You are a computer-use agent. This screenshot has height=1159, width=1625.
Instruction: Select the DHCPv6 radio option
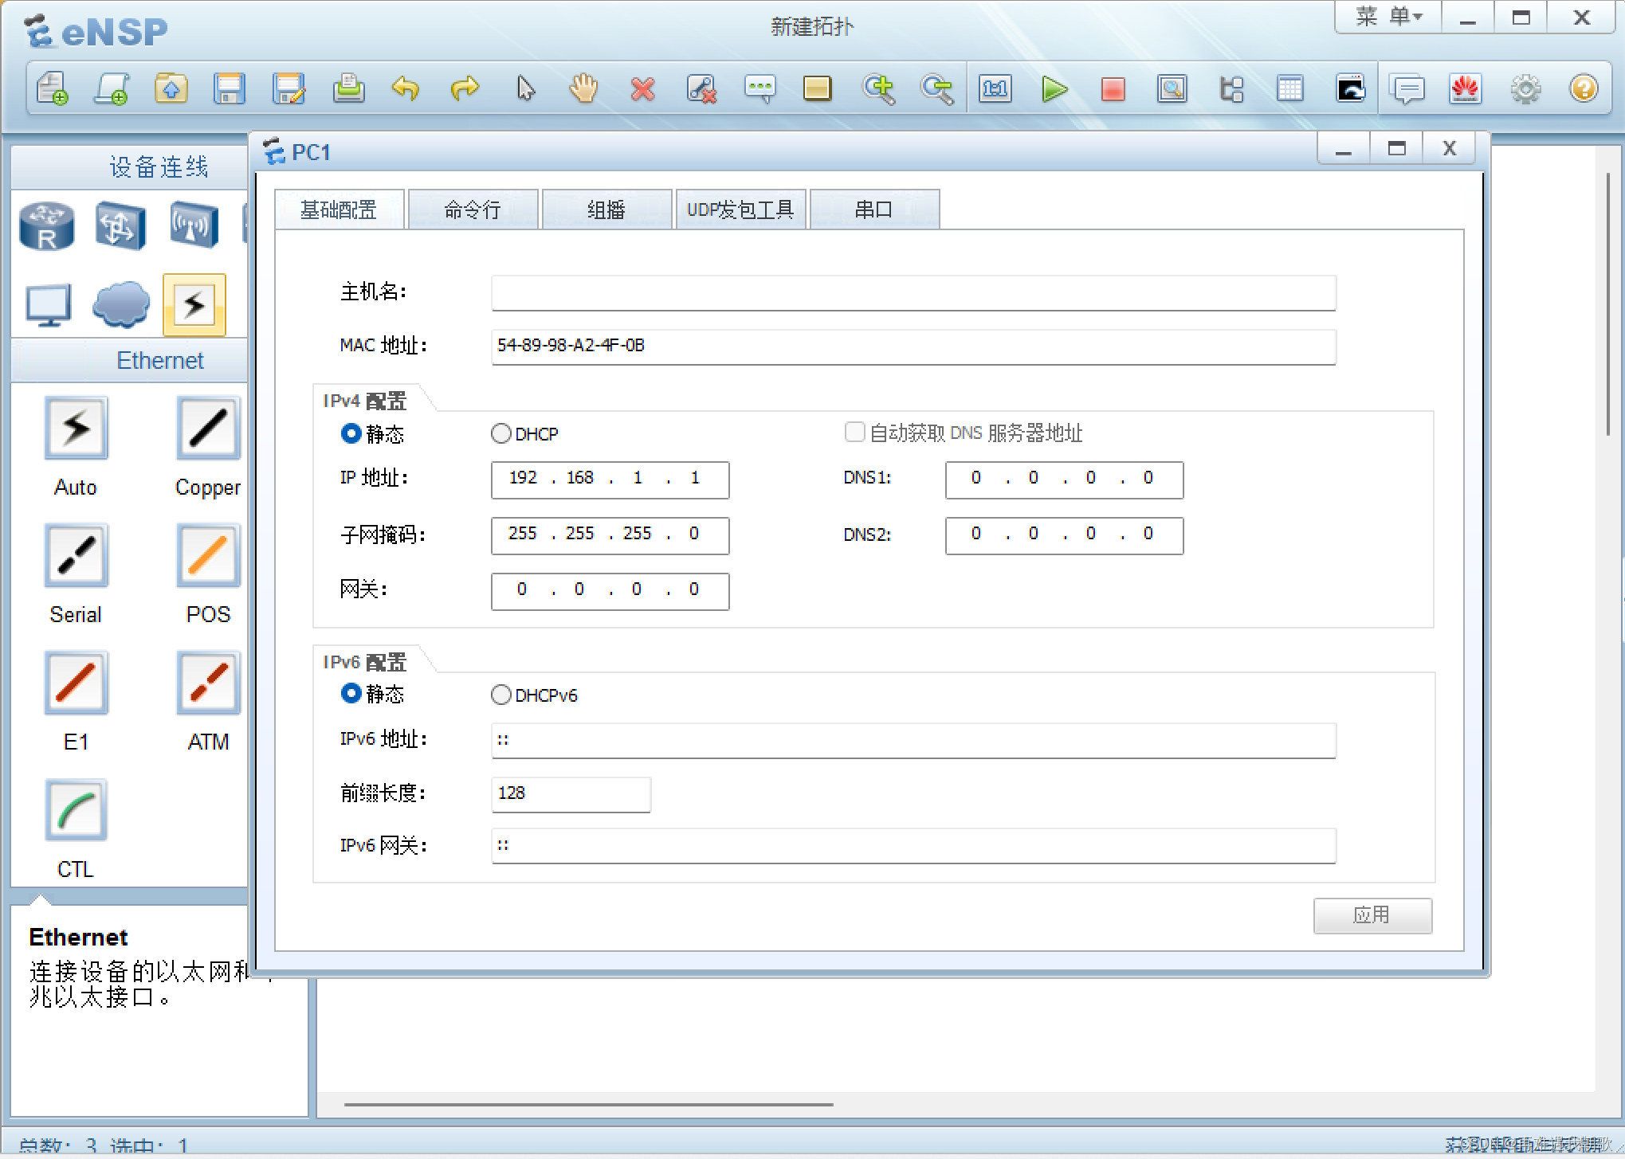coord(501,695)
